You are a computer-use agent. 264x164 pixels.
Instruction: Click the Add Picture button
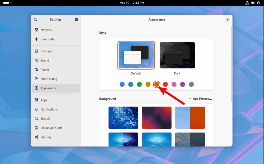[200, 99]
